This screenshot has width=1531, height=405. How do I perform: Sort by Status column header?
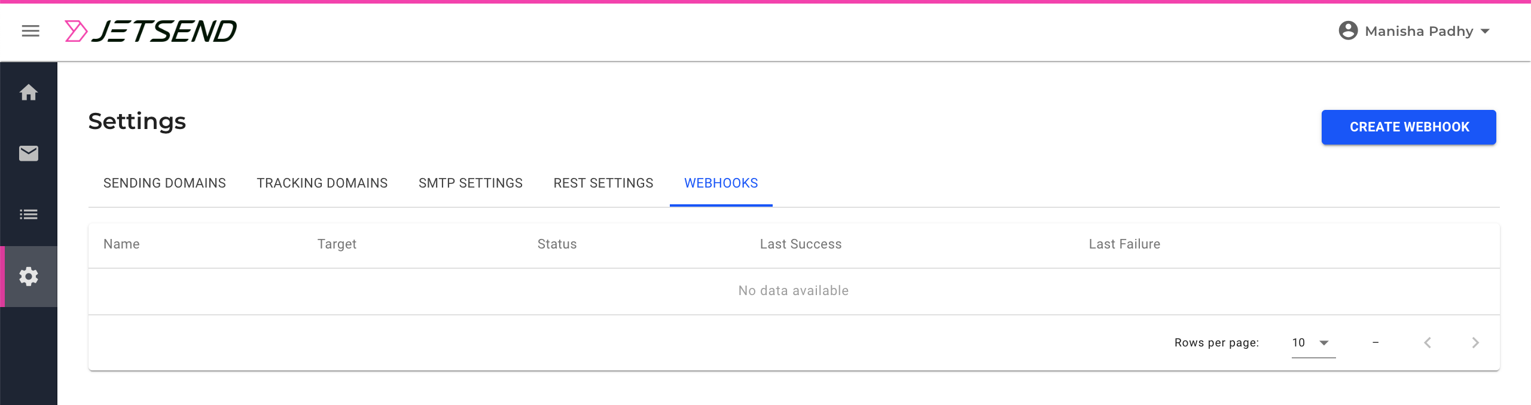point(557,244)
